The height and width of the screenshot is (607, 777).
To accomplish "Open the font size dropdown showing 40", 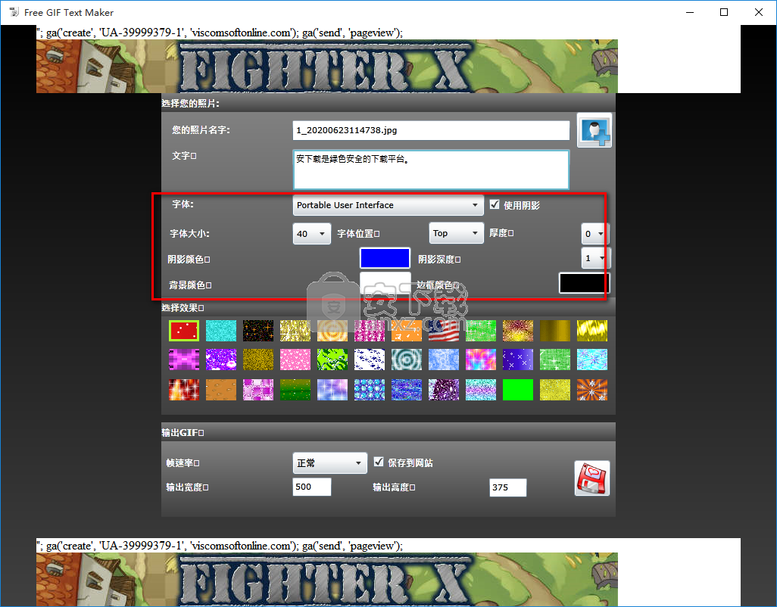I will point(312,234).
